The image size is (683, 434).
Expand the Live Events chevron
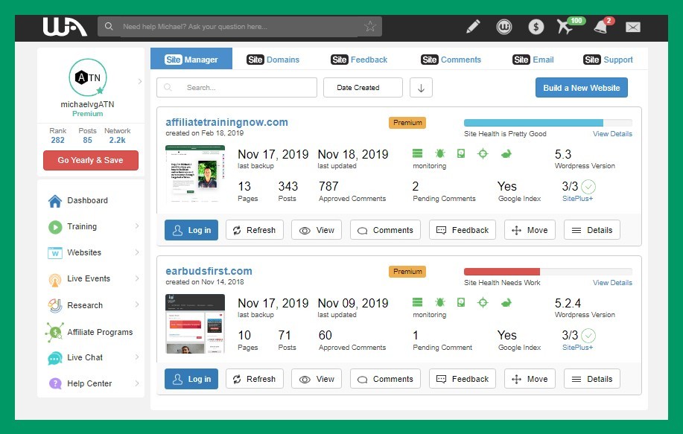137,278
